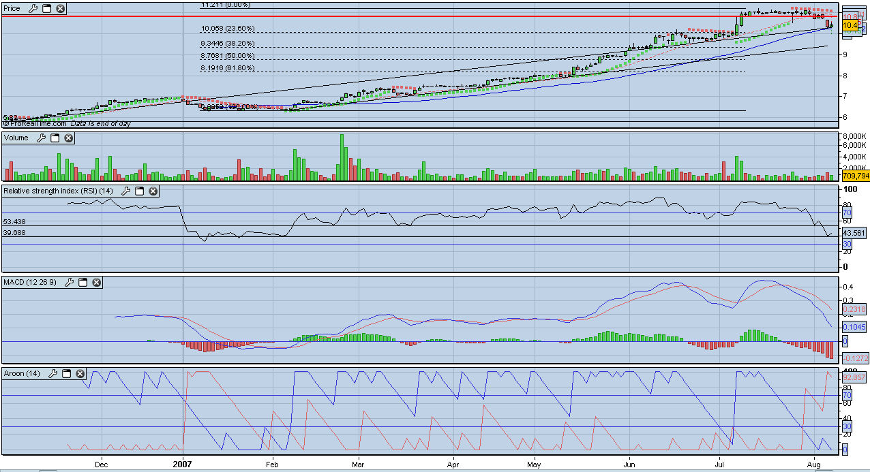This screenshot has width=870, height=472.
Task: Close the Price panel
Action: click(x=60, y=9)
